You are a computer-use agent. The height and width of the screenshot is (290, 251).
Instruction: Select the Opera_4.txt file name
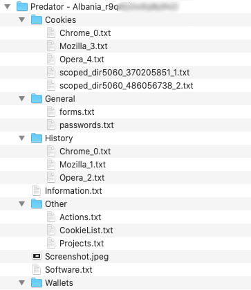point(82,60)
